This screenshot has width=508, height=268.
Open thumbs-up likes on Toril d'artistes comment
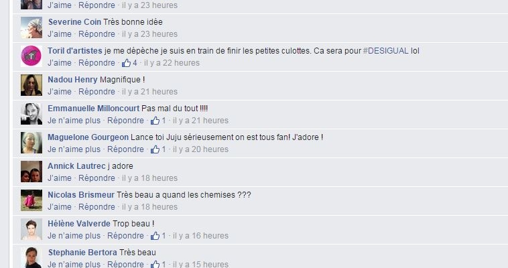[x=129, y=63]
